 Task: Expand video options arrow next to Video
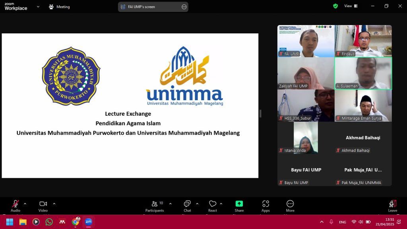pos(54,204)
